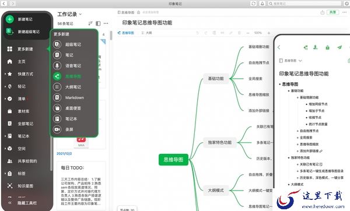Choose highlighted 思维导图 in the popup
The image size is (350, 211).
click(67, 76)
